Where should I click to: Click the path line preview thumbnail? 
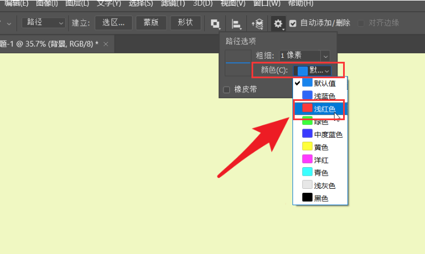click(x=238, y=63)
